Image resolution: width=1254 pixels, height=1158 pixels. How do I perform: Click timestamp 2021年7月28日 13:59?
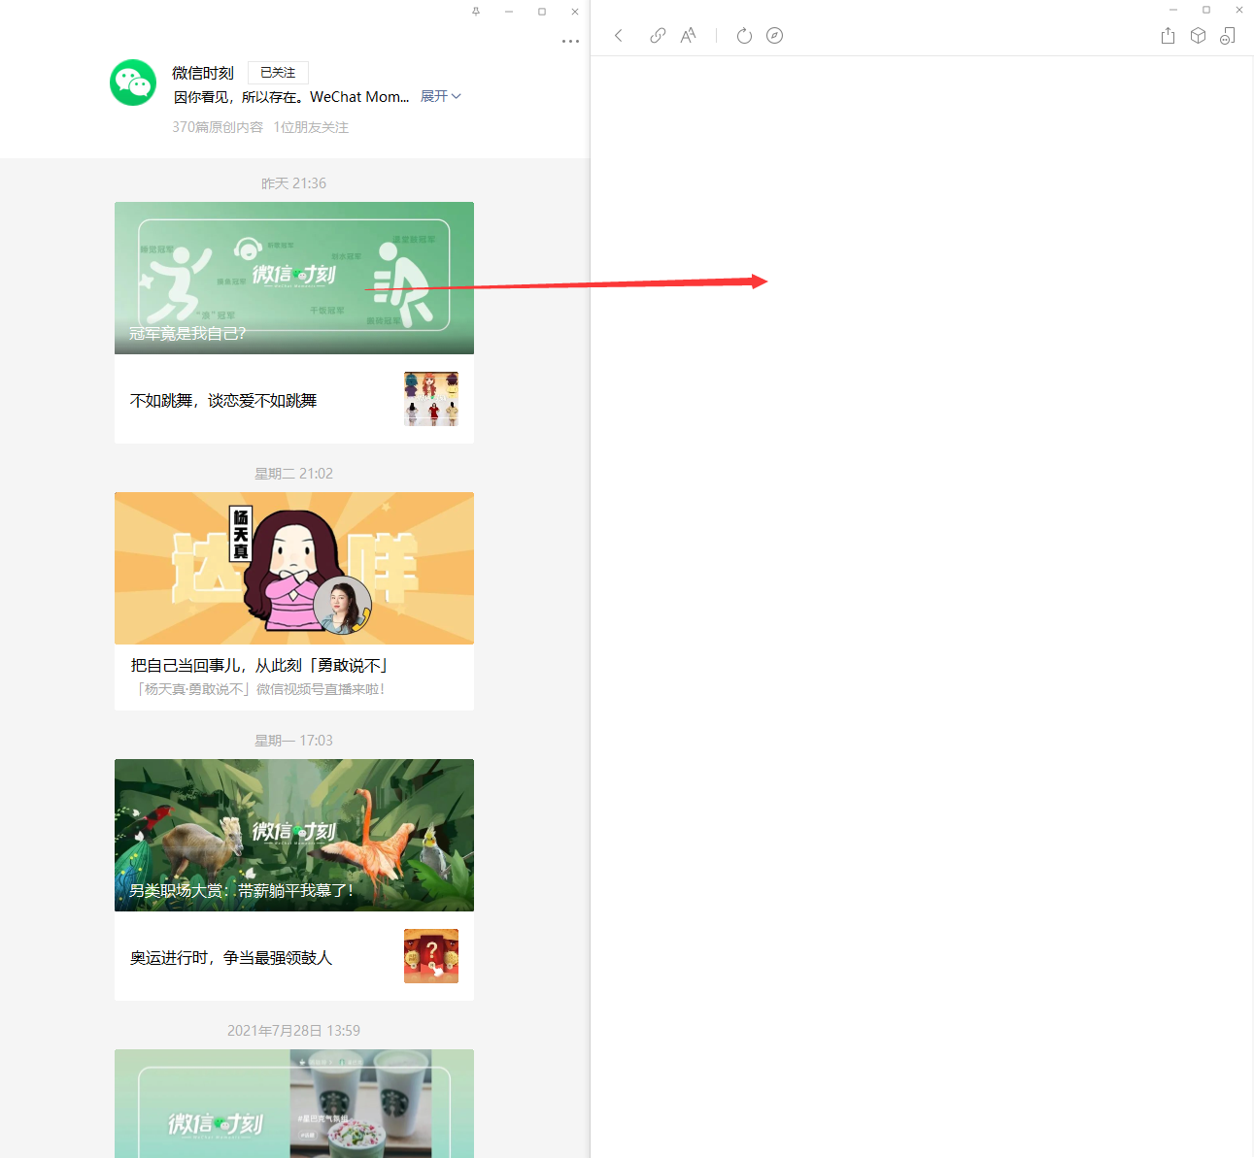(294, 1031)
